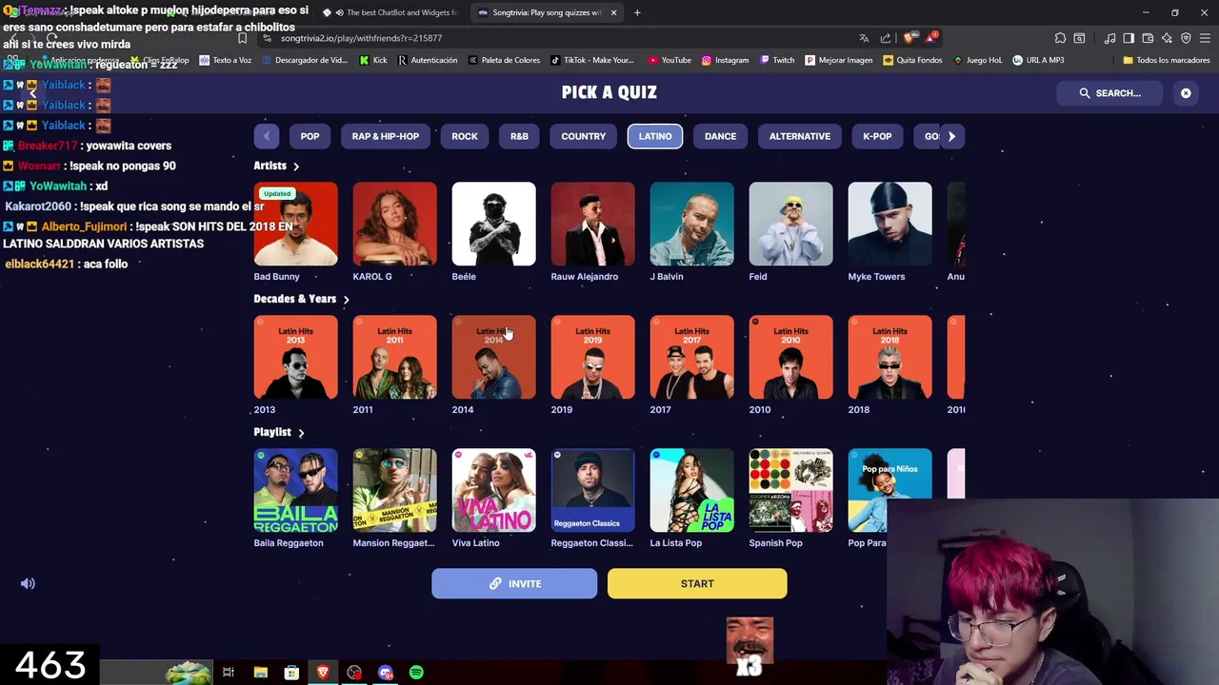Open Task View from the taskbar
The height and width of the screenshot is (685, 1219).
[229, 673]
